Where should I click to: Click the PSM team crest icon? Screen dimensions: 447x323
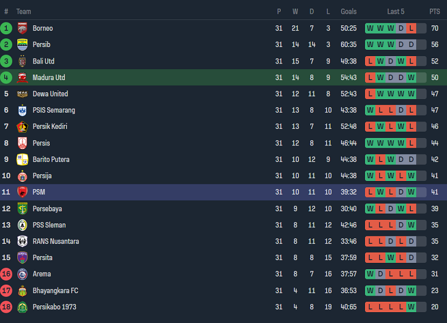pos(22,192)
